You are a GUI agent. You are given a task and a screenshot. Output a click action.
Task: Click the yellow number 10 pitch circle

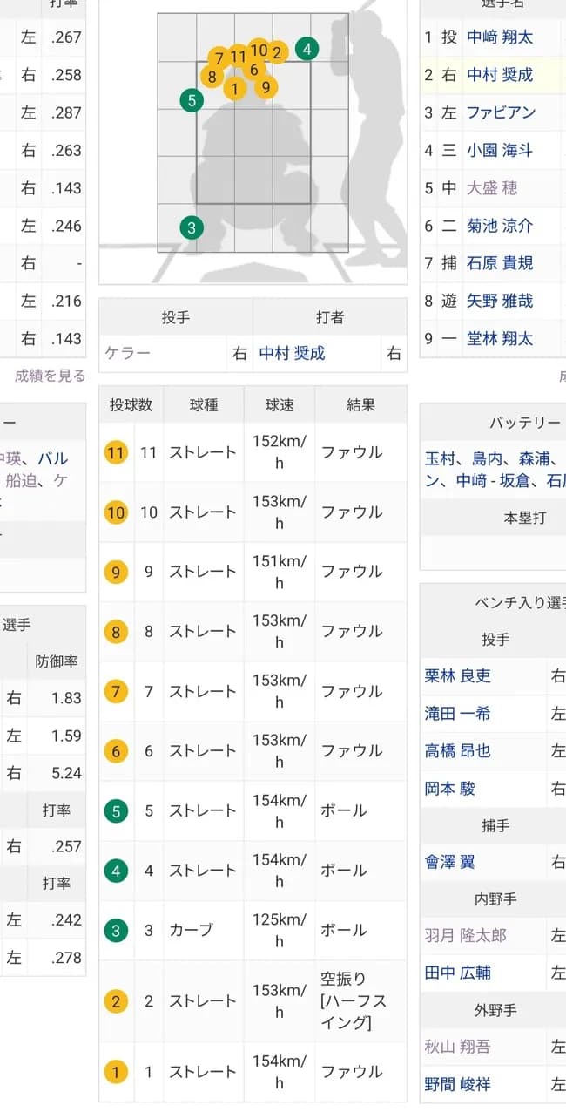(116, 512)
